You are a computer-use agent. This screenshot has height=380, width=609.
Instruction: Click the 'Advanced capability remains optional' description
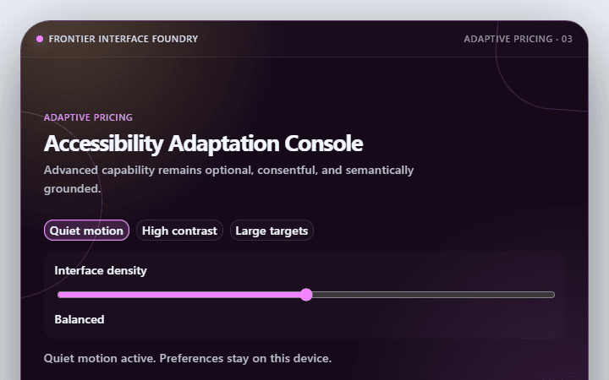click(228, 179)
